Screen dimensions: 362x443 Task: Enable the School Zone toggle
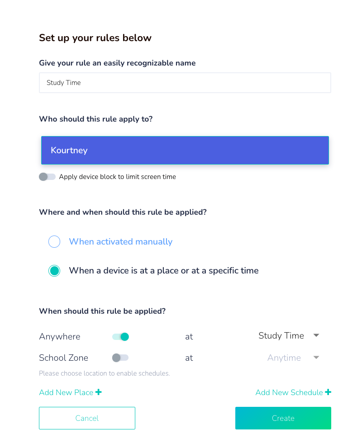click(120, 358)
